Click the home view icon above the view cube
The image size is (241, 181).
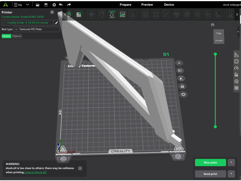click(213, 25)
